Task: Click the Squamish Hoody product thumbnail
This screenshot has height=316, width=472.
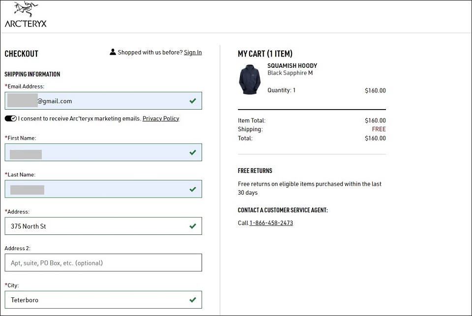Action: (x=250, y=80)
